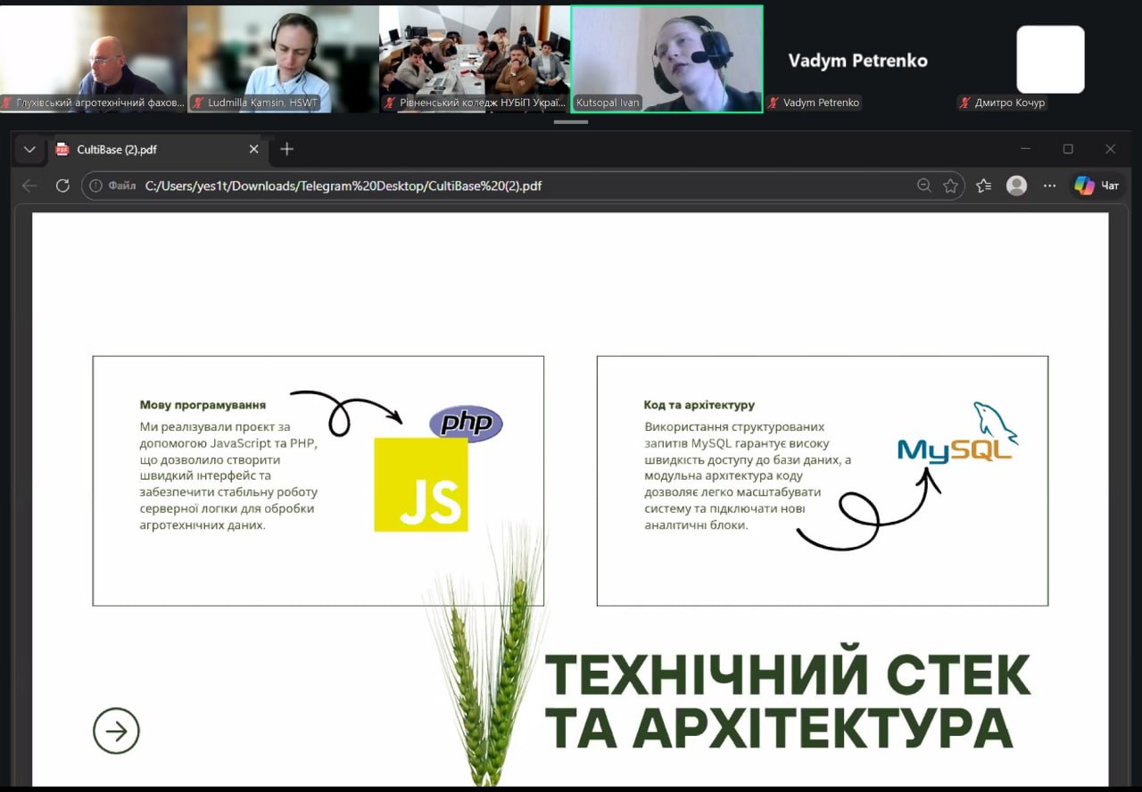Click the yellow JS logo
The height and width of the screenshot is (792, 1142).
pos(421,484)
